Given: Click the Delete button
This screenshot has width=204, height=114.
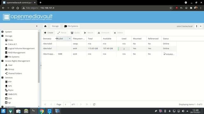Looking at the screenshot, I should (x=118, y=33).
